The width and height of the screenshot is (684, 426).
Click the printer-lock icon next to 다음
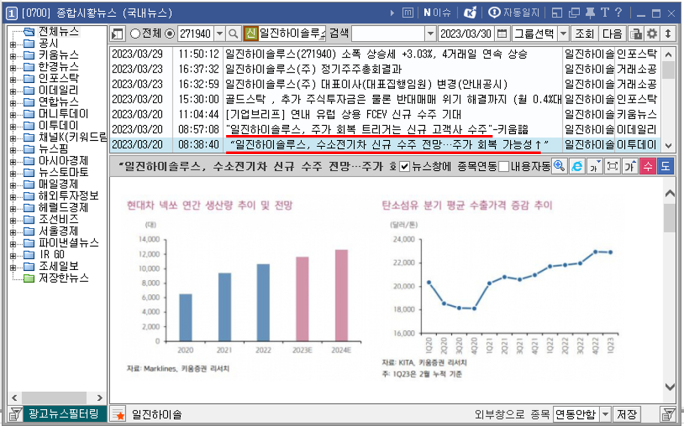click(x=636, y=33)
